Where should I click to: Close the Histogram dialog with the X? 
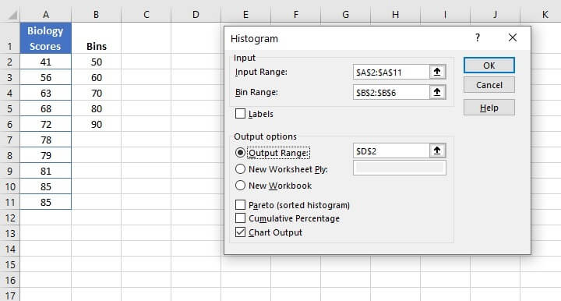513,37
